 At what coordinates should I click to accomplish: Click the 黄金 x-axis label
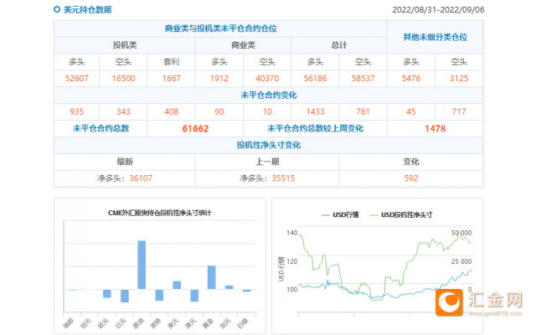point(209,323)
